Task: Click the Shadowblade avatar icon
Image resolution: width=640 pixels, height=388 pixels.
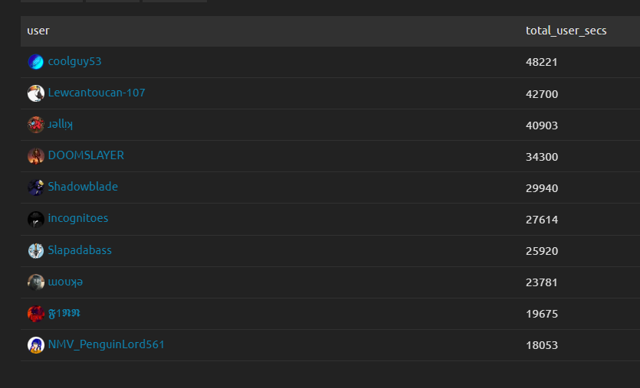Action: [x=35, y=187]
